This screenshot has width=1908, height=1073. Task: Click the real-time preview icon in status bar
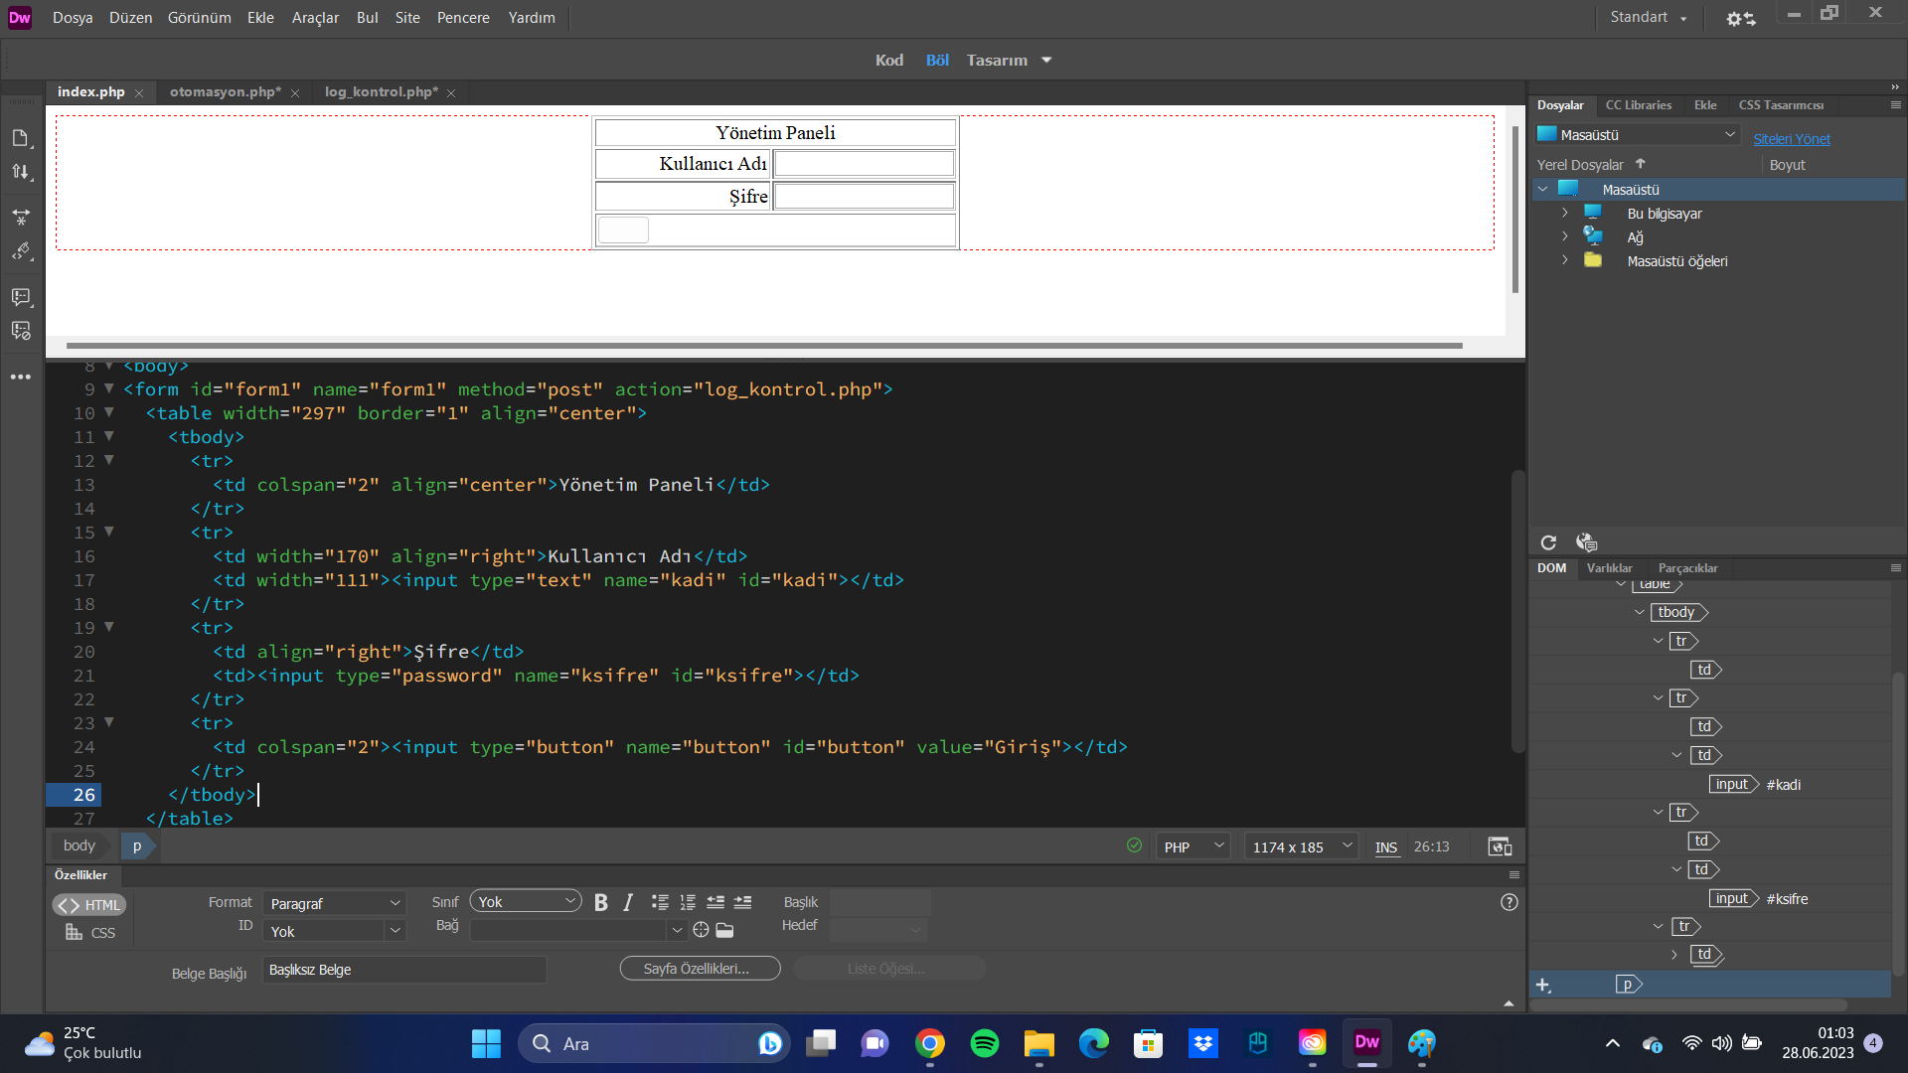[1500, 846]
